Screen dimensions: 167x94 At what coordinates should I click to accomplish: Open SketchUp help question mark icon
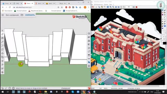[x=10, y=88]
